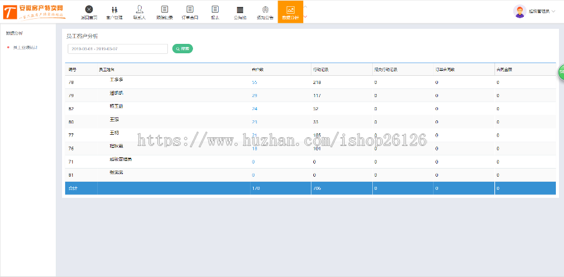
Task: Click action record value 185
Action: coord(317,135)
